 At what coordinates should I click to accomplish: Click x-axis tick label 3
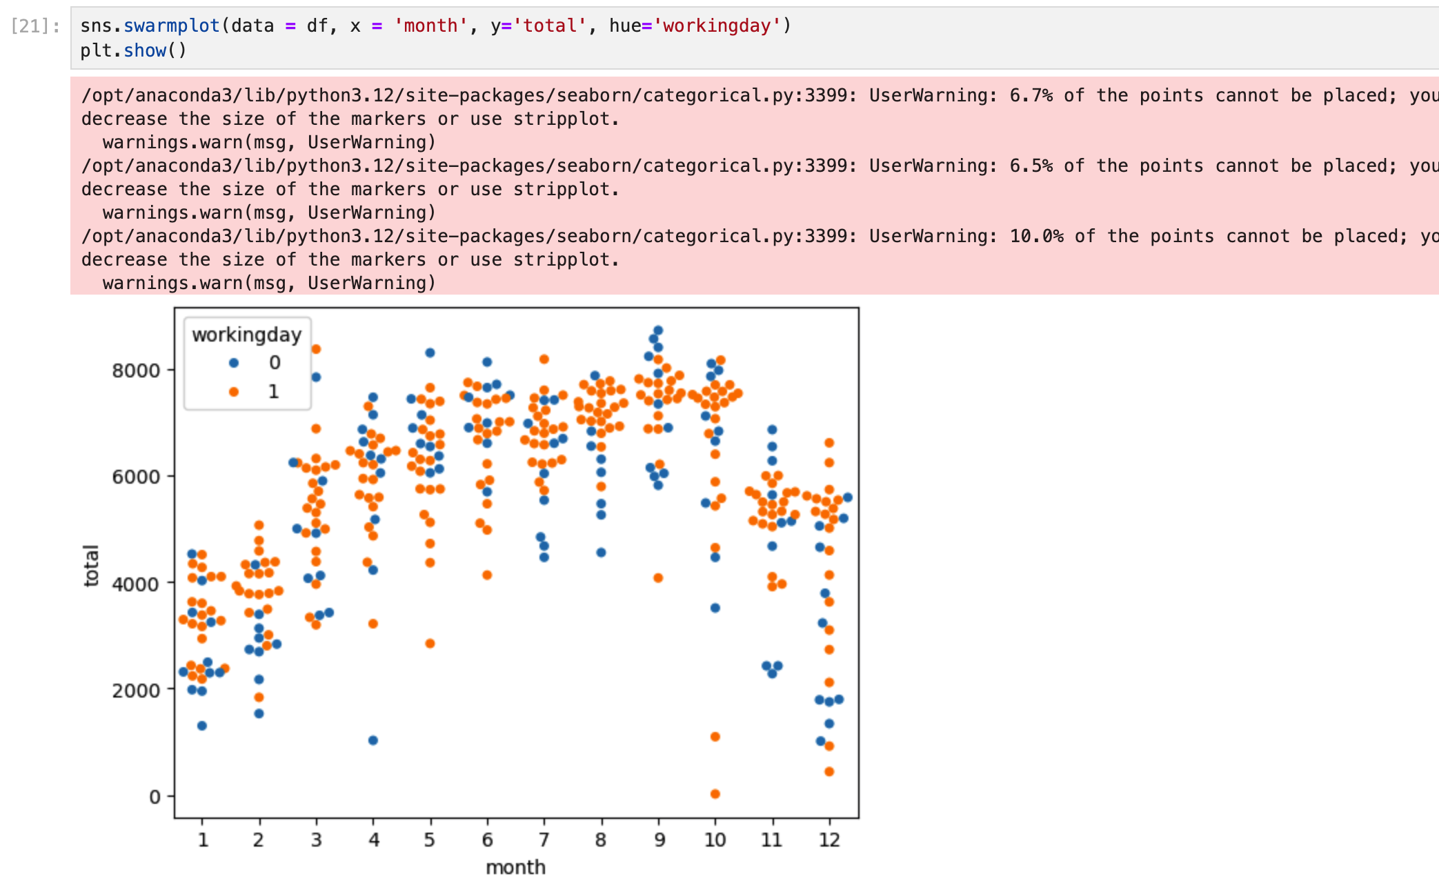(x=317, y=840)
